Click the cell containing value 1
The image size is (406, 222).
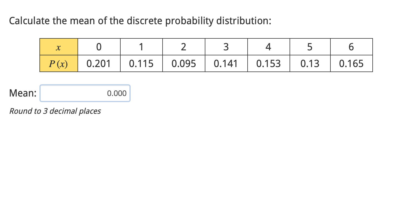141,47
